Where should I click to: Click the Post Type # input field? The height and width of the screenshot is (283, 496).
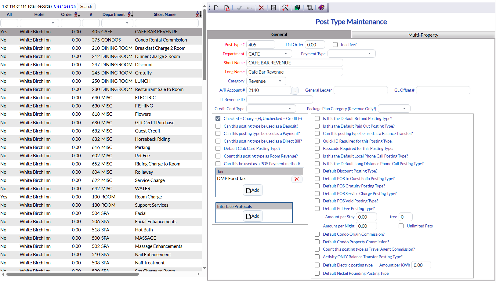[x=261, y=45]
